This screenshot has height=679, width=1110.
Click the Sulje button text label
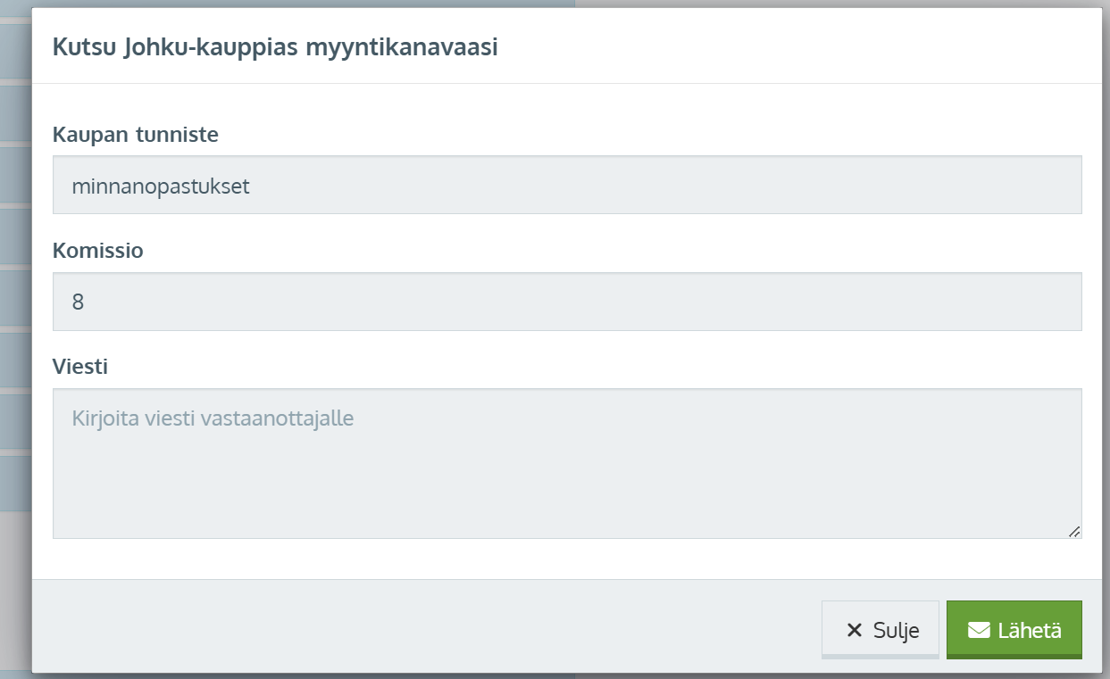pos(896,632)
